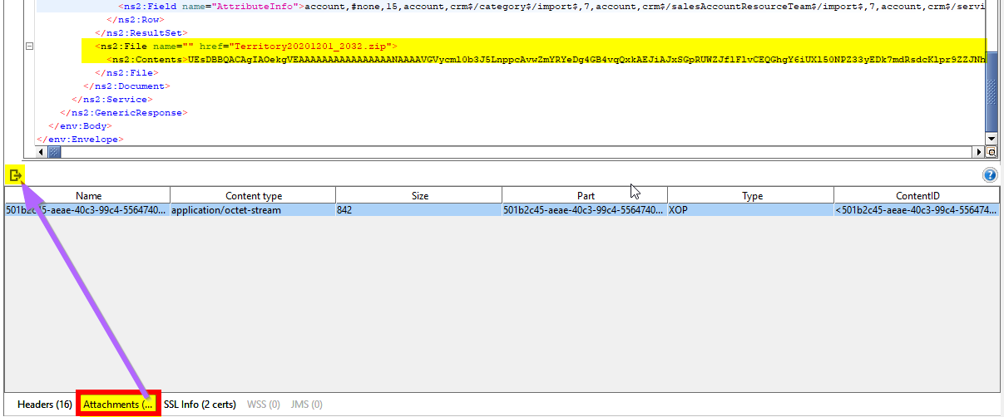Image resolution: width=1004 pixels, height=417 pixels.
Task: Select the attachment name cell in Name column
Action: [87, 210]
